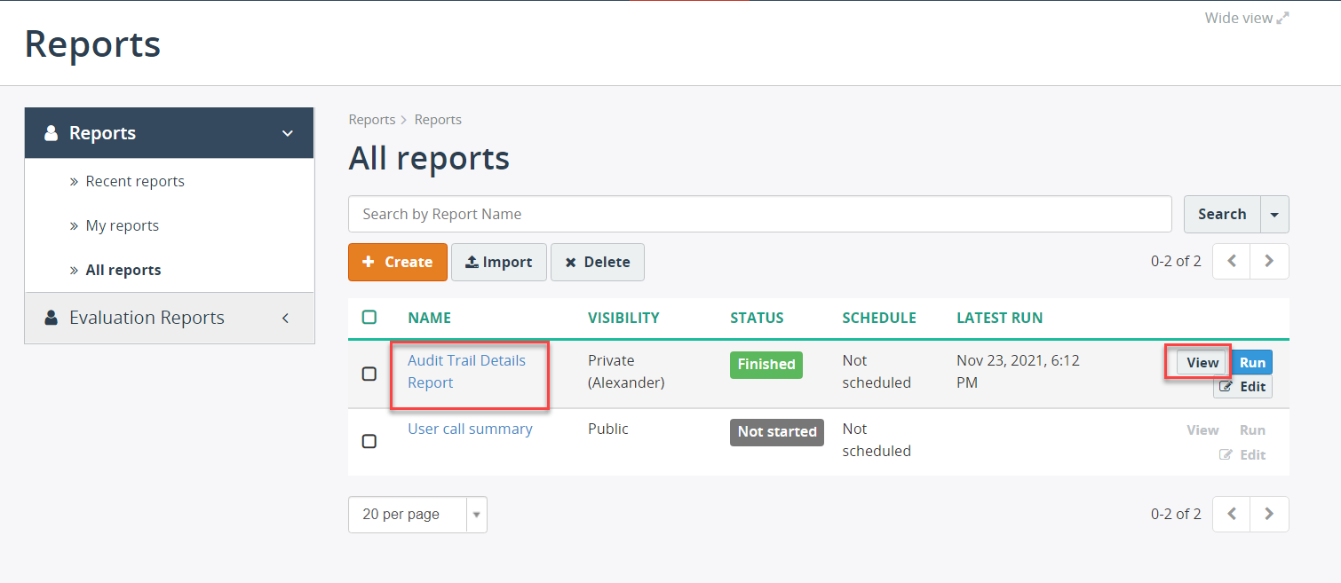Click the Delete button
Viewport: 1341px width, 583px height.
(598, 262)
